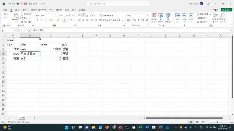Toggle Underline formatting

tap(45, 20)
